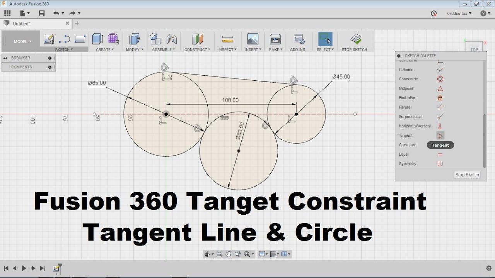
Task: Select the Parallel constraint icon
Action: click(x=440, y=107)
